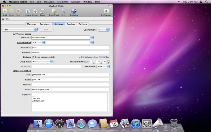
Task: Click the Pause toolbar icon
Action: tap(12, 11)
